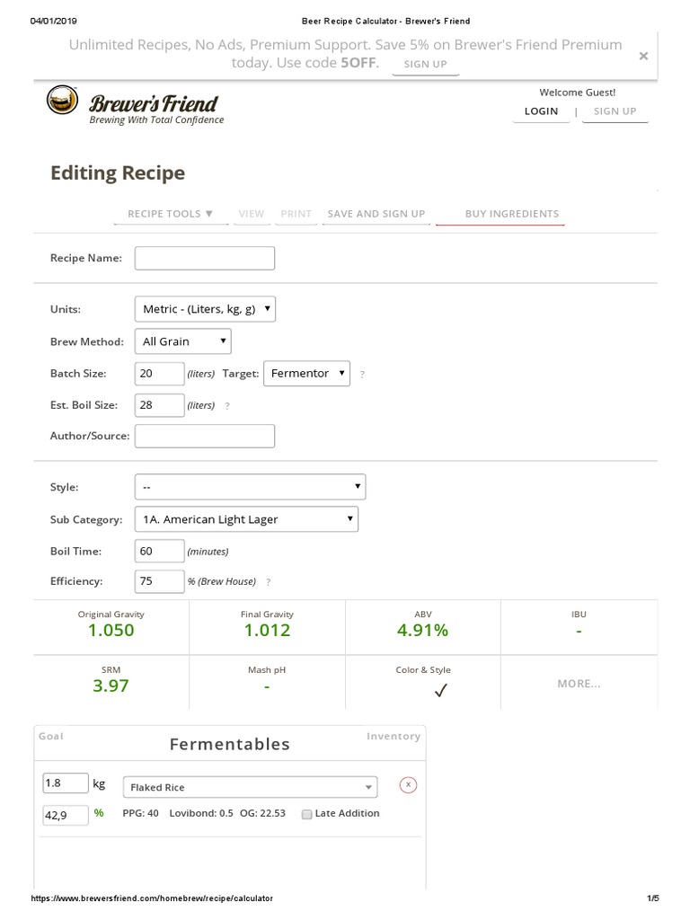Click the Author/Source field
The image size is (690, 920).
(205, 436)
